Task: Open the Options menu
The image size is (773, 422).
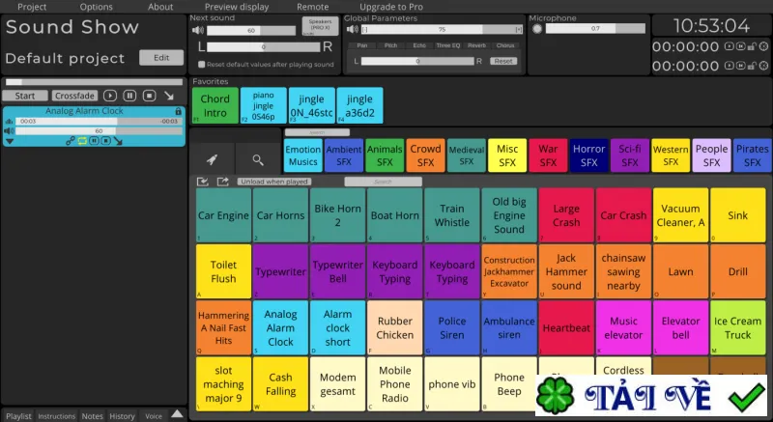Action: pyautogui.click(x=96, y=7)
